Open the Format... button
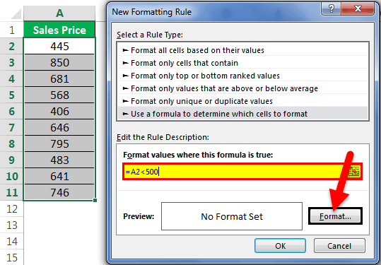This screenshot has height=265, width=381. pos(335,216)
